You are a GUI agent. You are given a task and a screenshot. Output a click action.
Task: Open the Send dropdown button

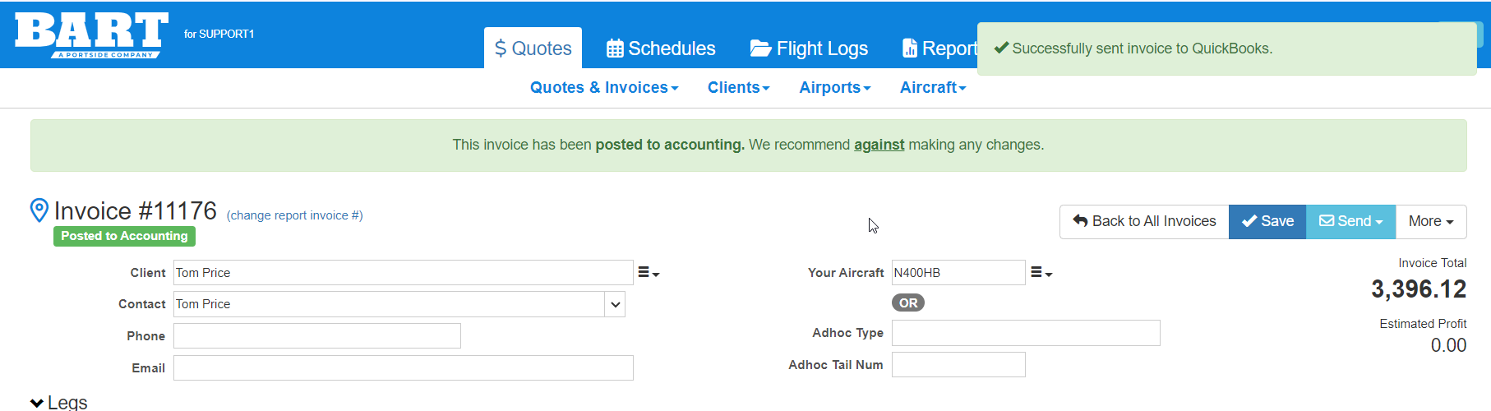pos(1350,222)
